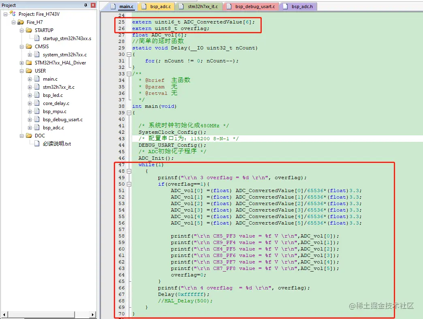This screenshot has height=319, width=423.
Task: Close the Project panel
Action: coord(93,5)
